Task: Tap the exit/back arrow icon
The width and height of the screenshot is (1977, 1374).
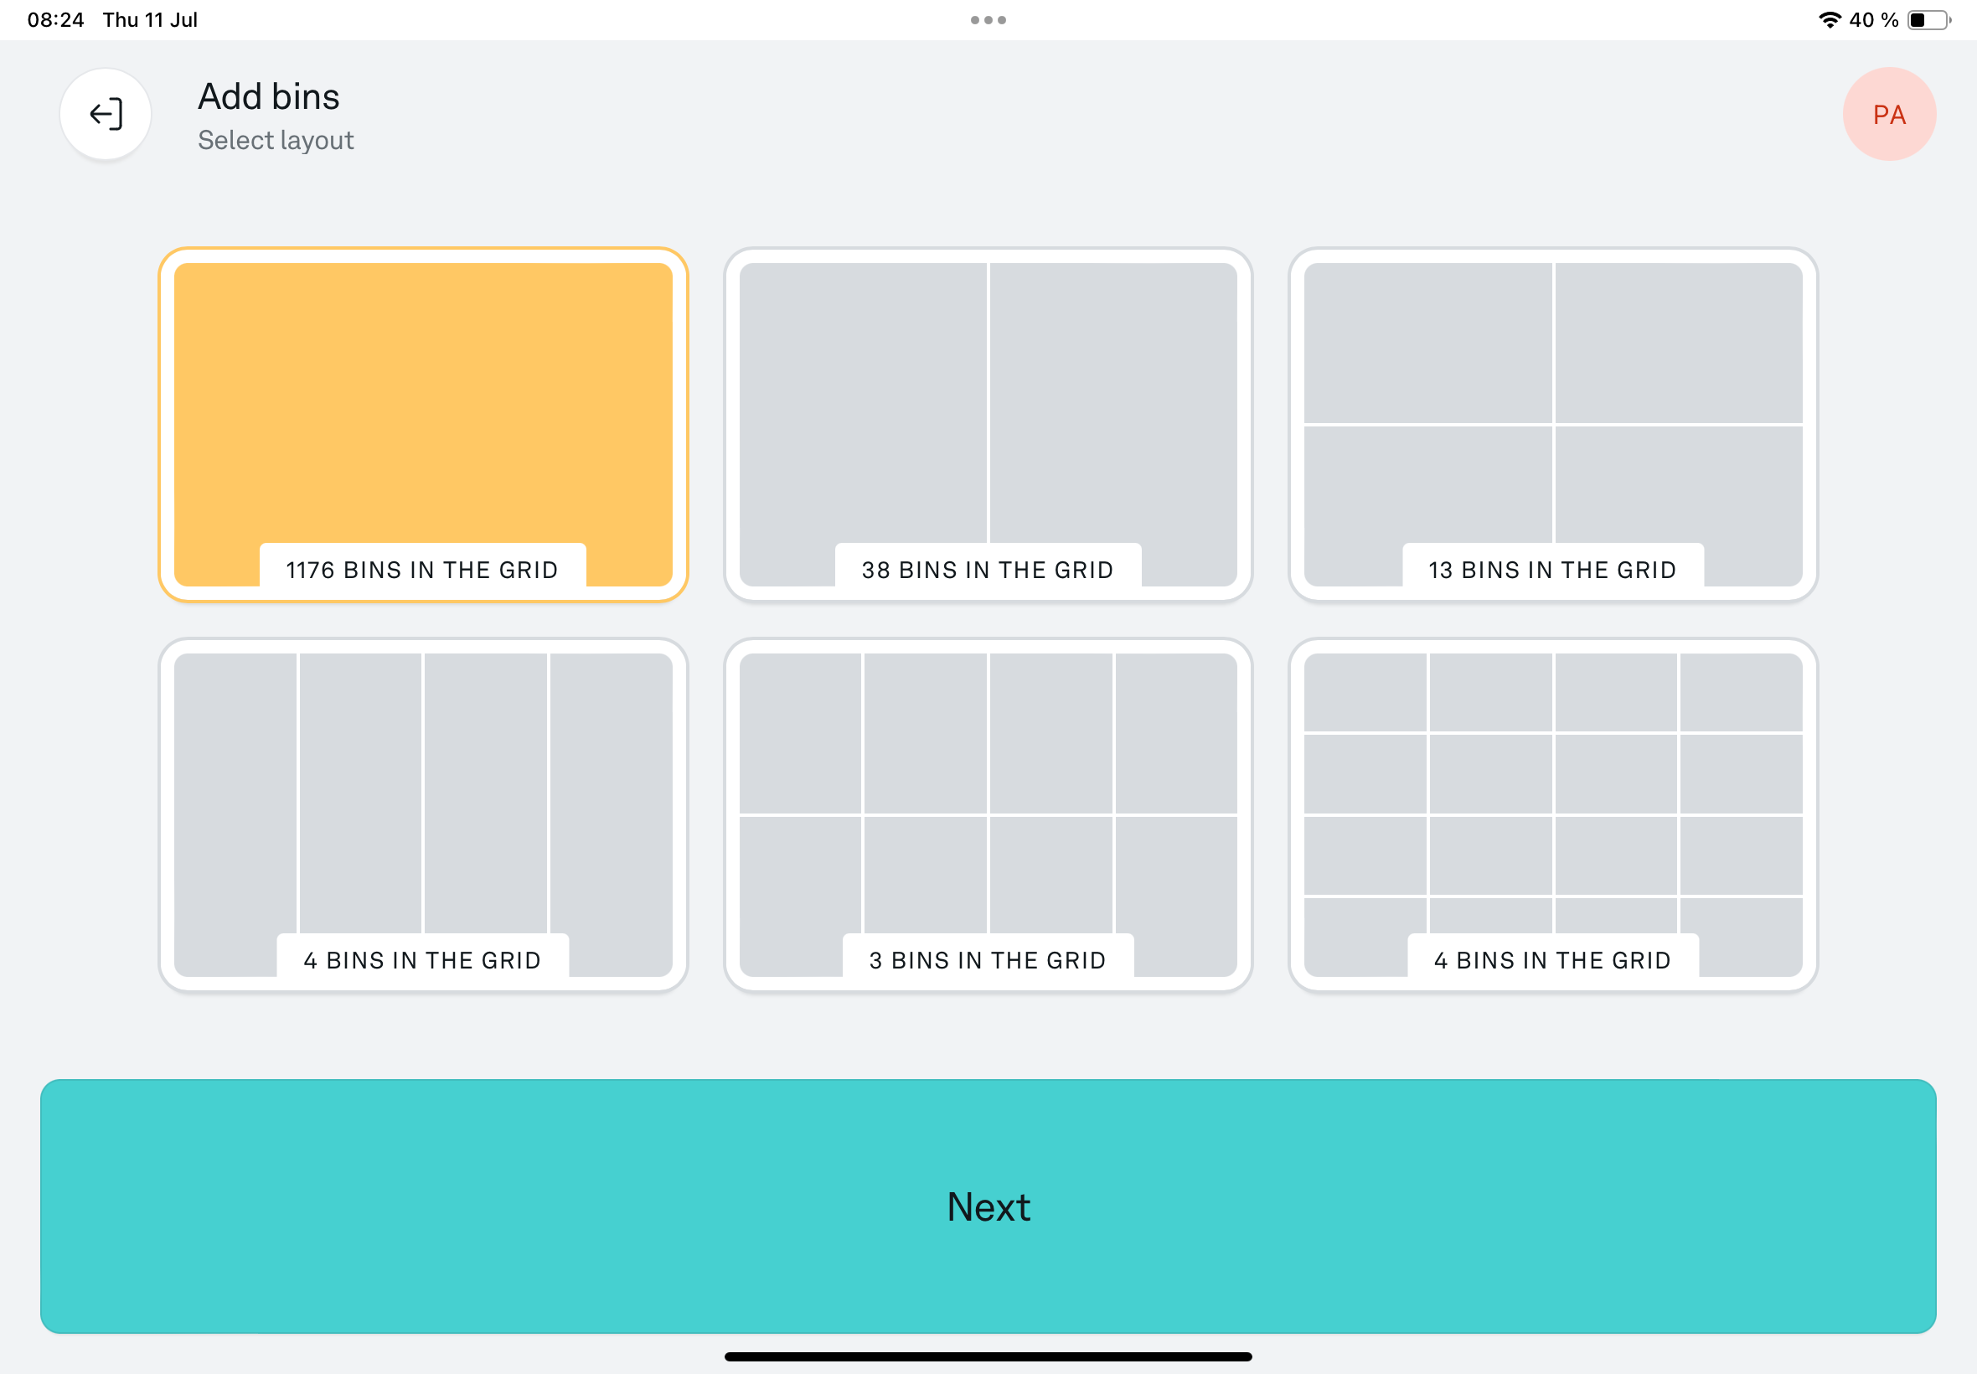Action: click(106, 114)
